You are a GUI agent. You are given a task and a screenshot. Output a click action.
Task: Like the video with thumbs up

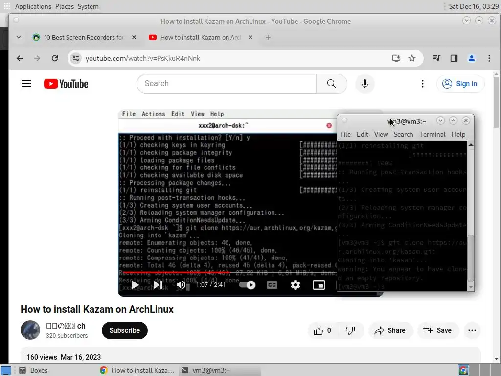322,330
